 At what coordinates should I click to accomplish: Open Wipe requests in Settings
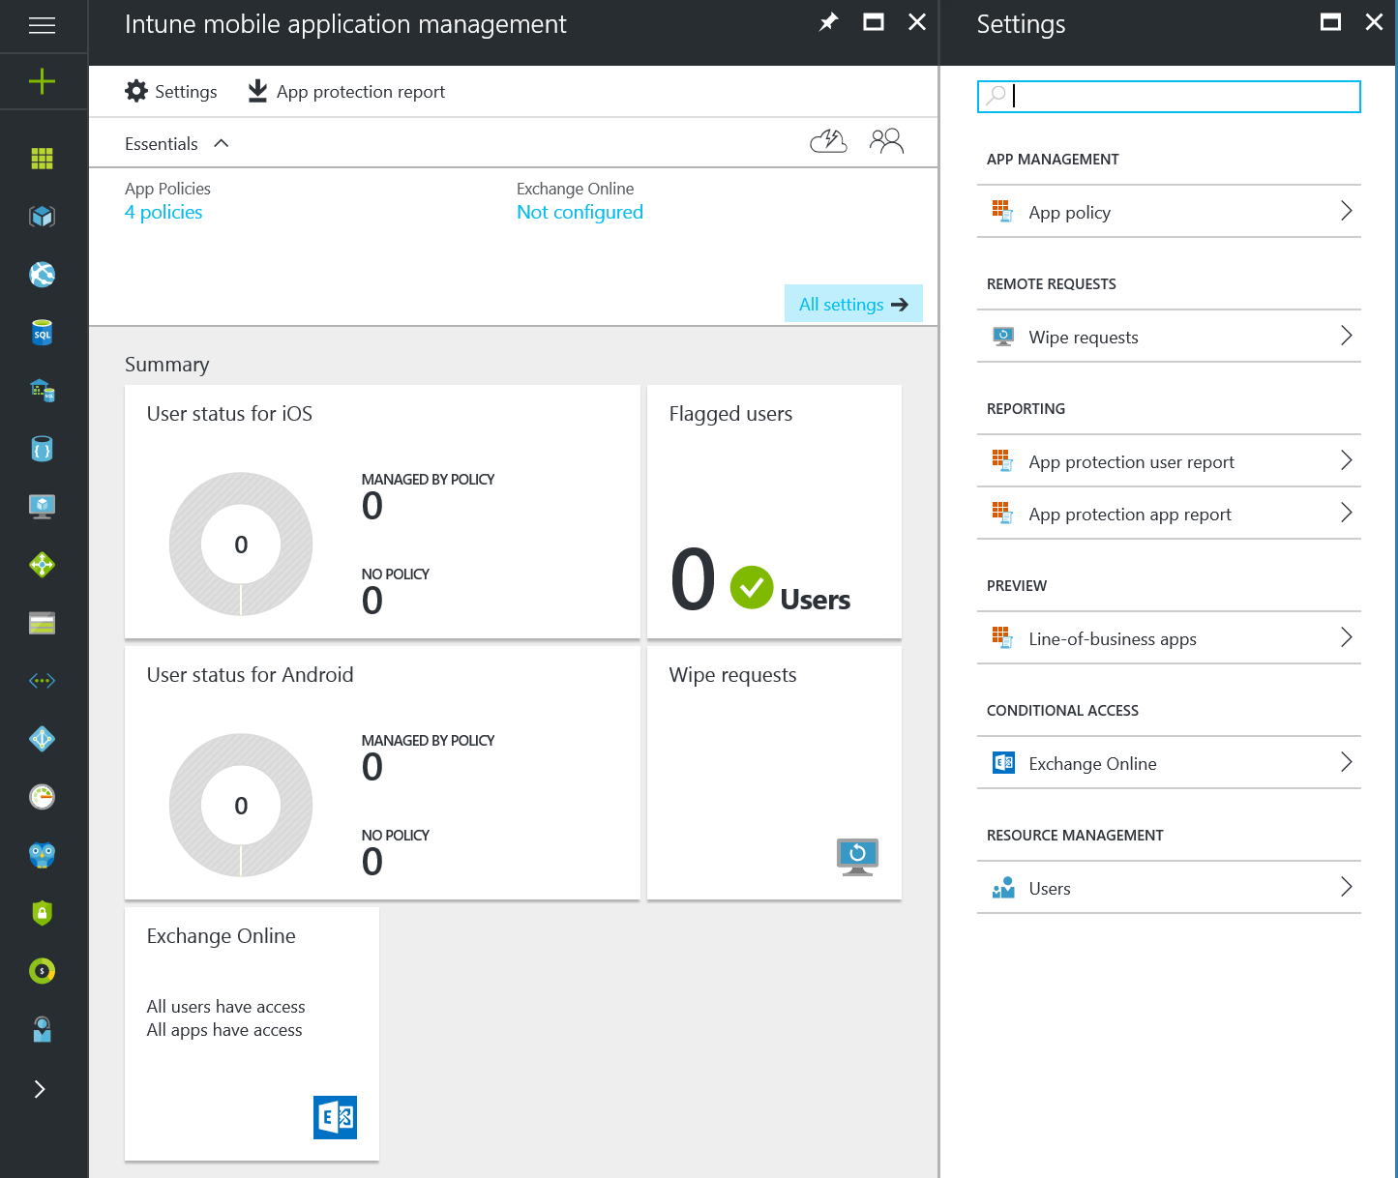coord(1169,337)
